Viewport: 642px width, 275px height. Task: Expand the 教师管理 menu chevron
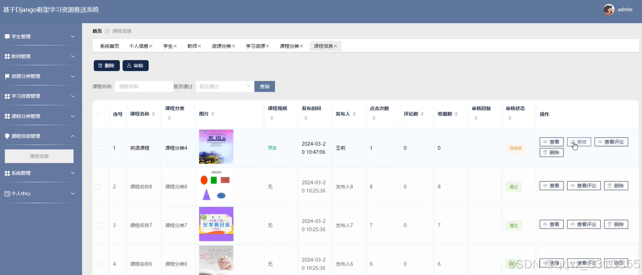click(73, 56)
